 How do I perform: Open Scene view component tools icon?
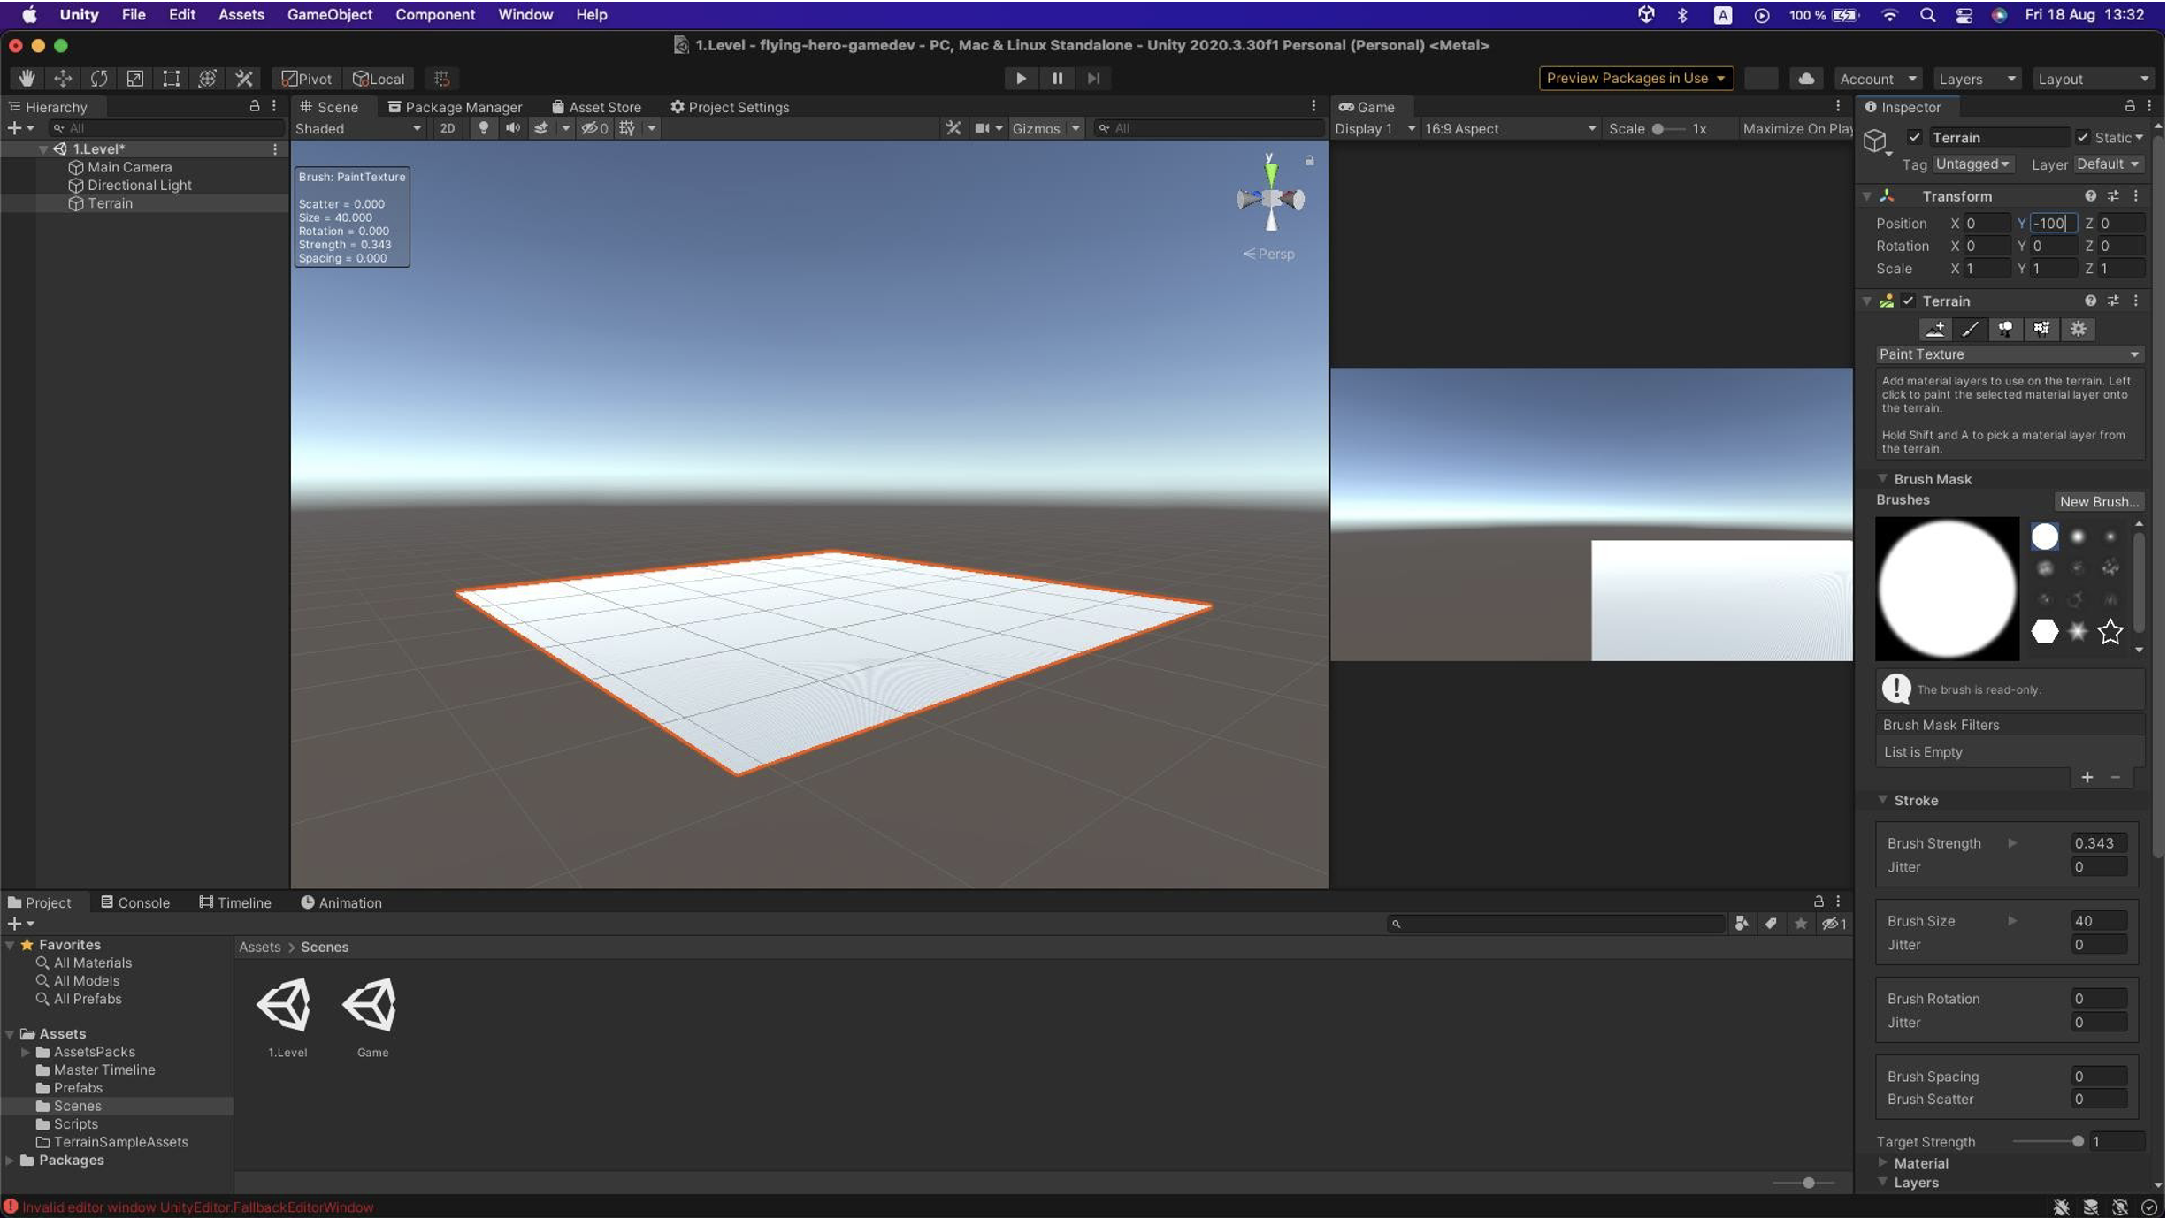tap(953, 128)
